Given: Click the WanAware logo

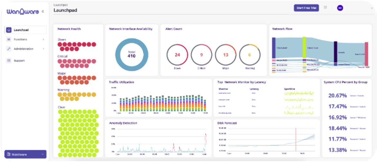Looking at the screenshot, I should [x=23, y=12].
